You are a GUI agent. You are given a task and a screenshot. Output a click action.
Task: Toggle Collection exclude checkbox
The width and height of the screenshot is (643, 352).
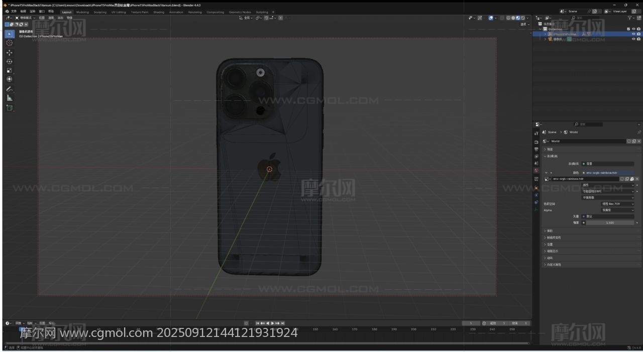point(628,29)
